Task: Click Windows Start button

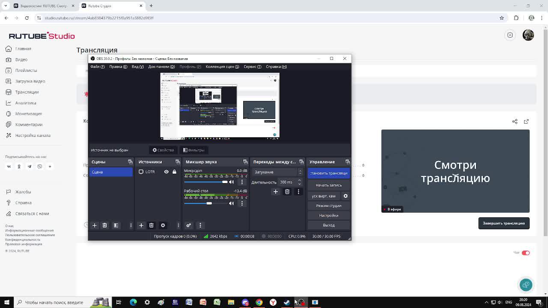Action: [6, 302]
